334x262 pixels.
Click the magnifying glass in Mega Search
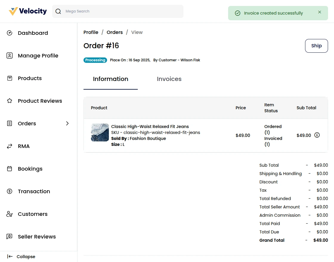pos(58,11)
